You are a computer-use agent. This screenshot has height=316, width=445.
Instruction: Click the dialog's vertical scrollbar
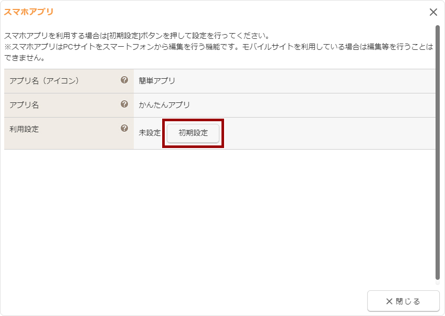(438, 152)
